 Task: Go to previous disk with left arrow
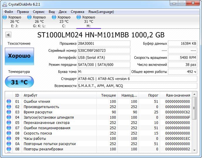pos(8,35)
